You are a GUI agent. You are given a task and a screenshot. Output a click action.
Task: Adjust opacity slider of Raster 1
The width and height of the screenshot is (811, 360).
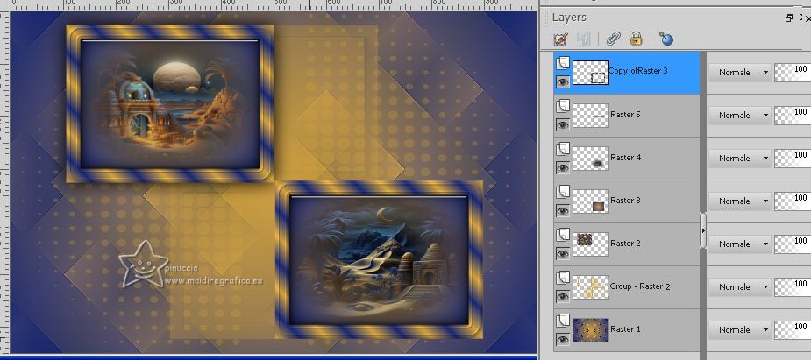(793, 329)
